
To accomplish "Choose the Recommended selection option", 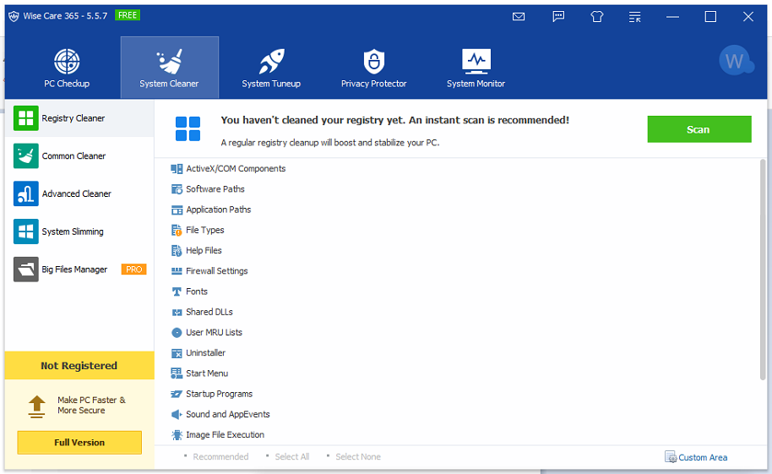I will (x=220, y=457).
